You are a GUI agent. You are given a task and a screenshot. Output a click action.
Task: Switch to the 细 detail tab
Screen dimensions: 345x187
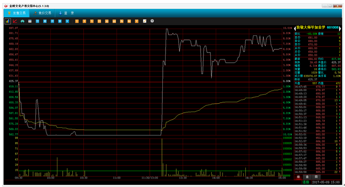click(x=298, y=177)
